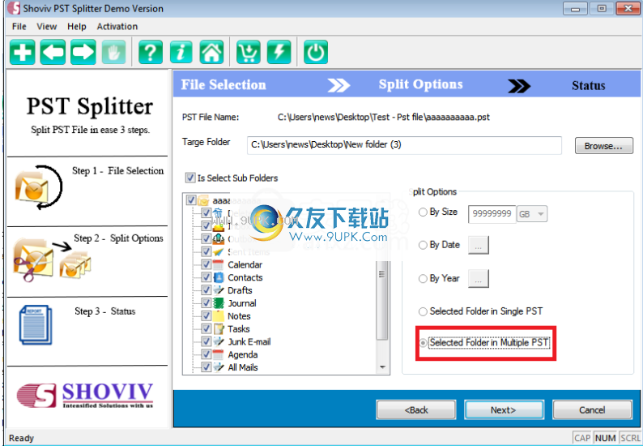Click the Next> button

(504, 410)
